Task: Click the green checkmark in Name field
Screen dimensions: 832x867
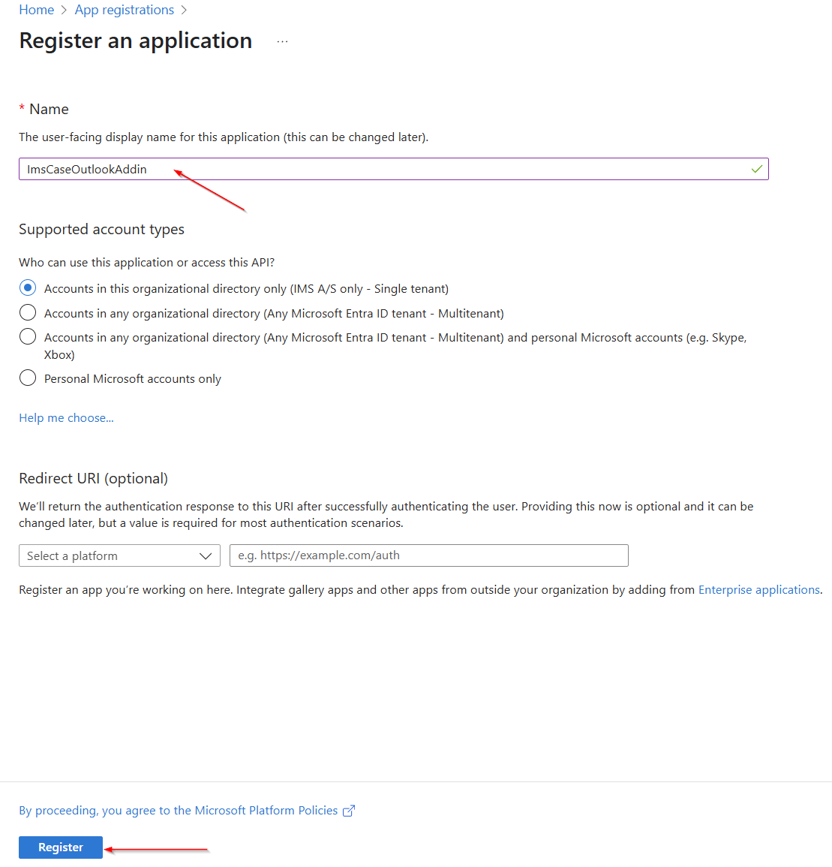Action: (757, 169)
